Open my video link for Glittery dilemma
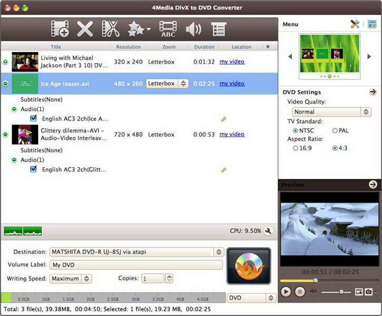 [232, 134]
